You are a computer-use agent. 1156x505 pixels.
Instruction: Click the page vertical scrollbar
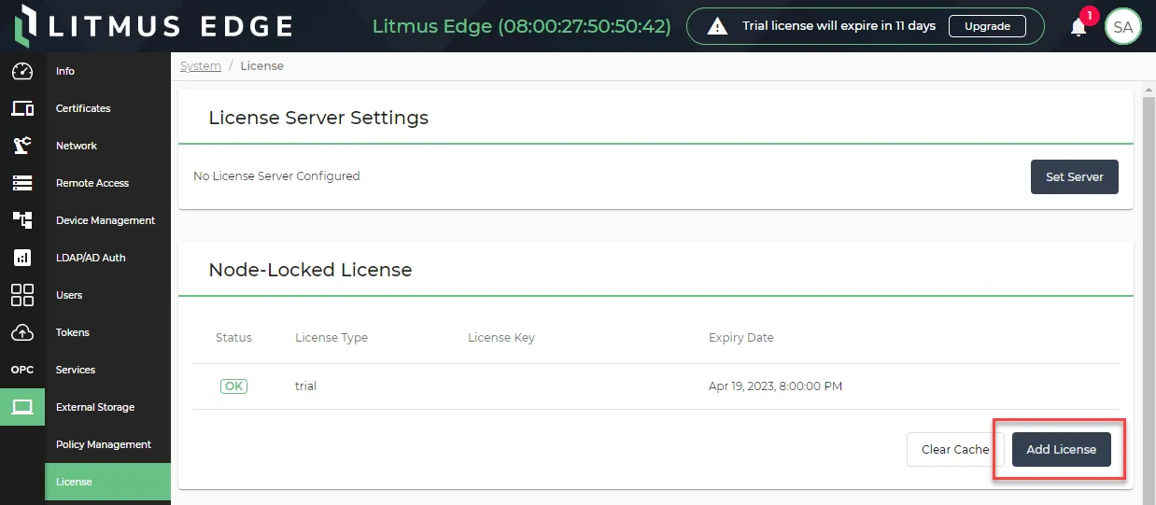point(1149,299)
